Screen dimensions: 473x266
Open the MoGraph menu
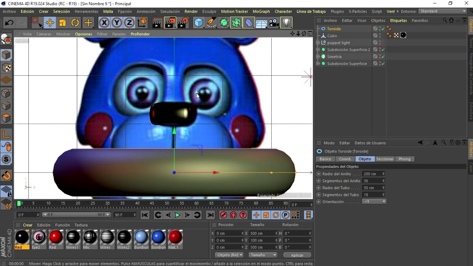pos(261,11)
